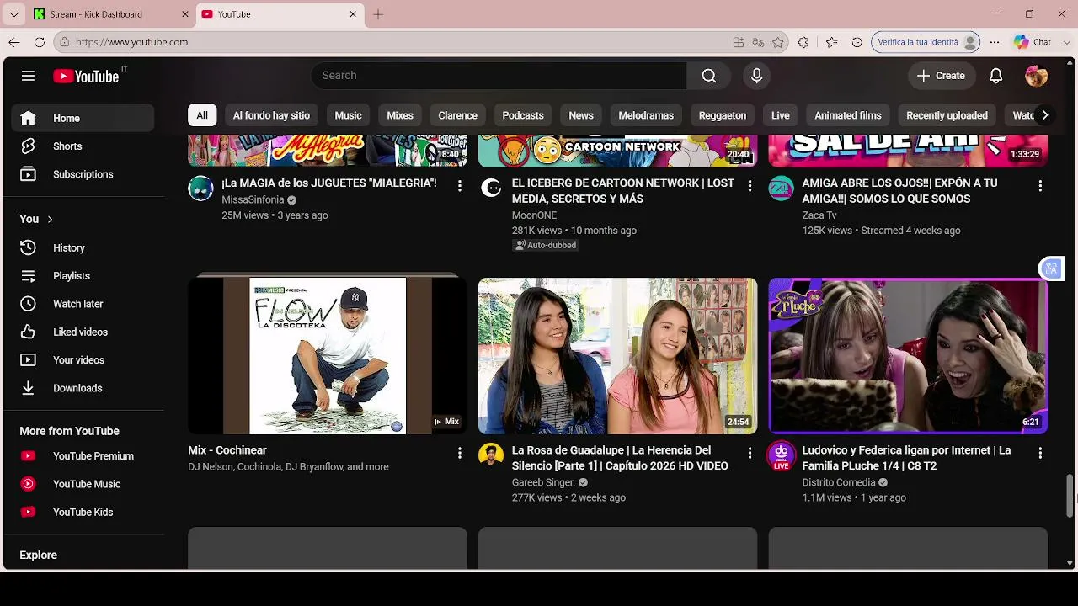Open the Gareeb Singer channel avatar
Image resolution: width=1078 pixels, height=606 pixels.
[491, 455]
